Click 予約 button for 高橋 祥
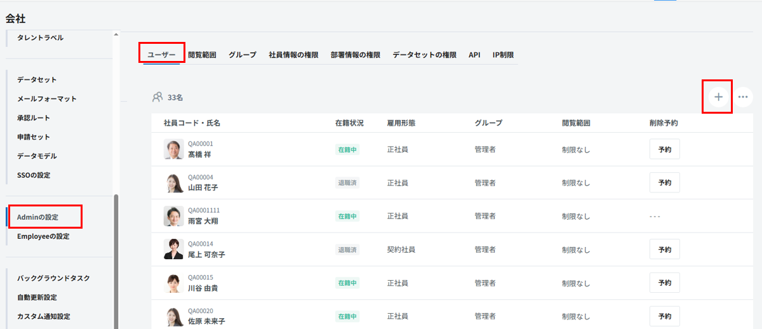Screen dimensions: 762x329 point(664,149)
